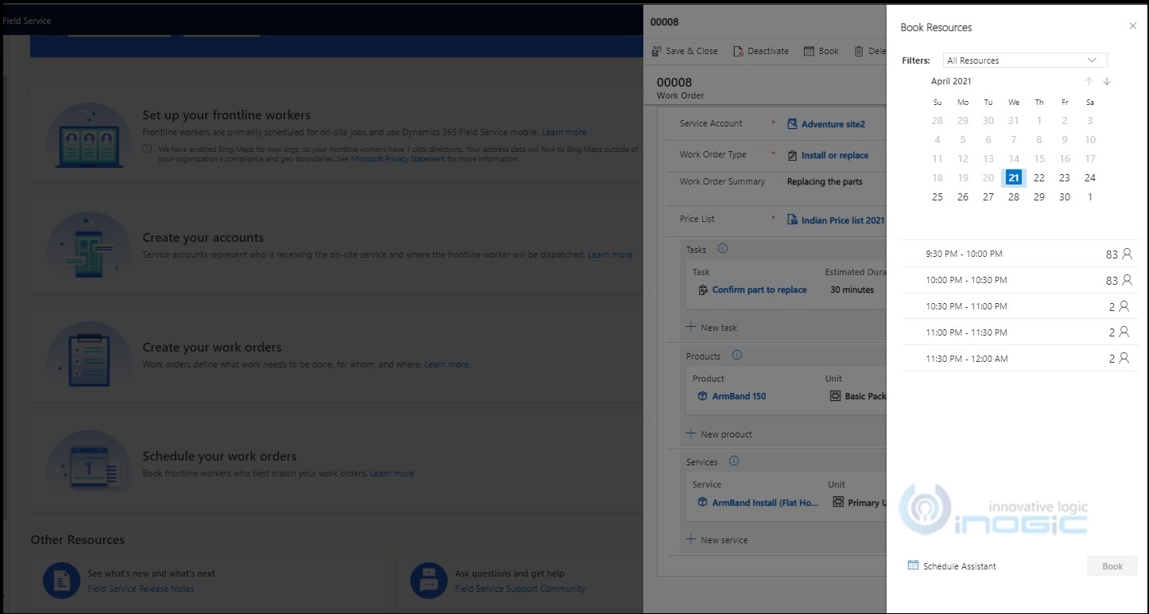
Task: Close the Book Resources panel
Action: click(1133, 26)
